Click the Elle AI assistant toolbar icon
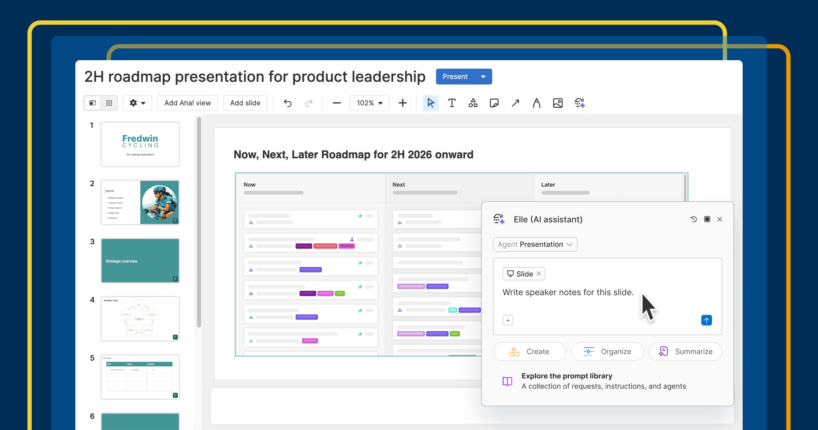This screenshot has height=430, width=818. tap(579, 103)
